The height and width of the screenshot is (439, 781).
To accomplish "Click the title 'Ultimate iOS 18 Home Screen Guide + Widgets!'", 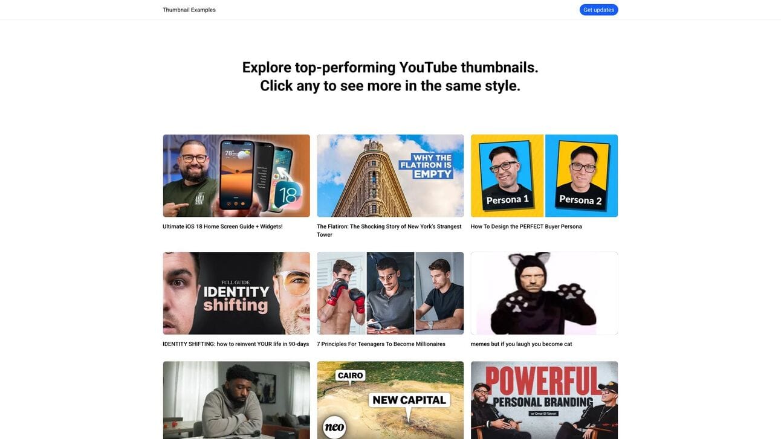I will (x=222, y=226).
